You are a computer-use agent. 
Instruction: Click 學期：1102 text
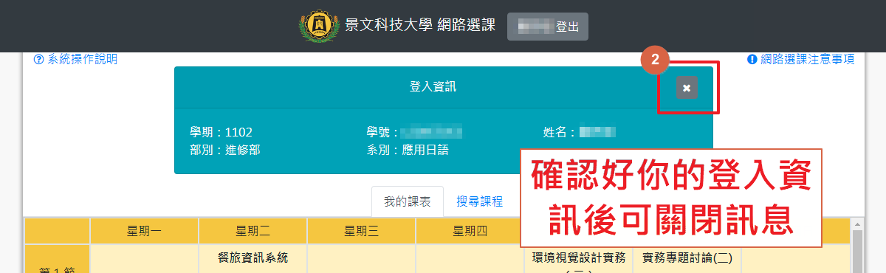pyautogui.click(x=221, y=133)
